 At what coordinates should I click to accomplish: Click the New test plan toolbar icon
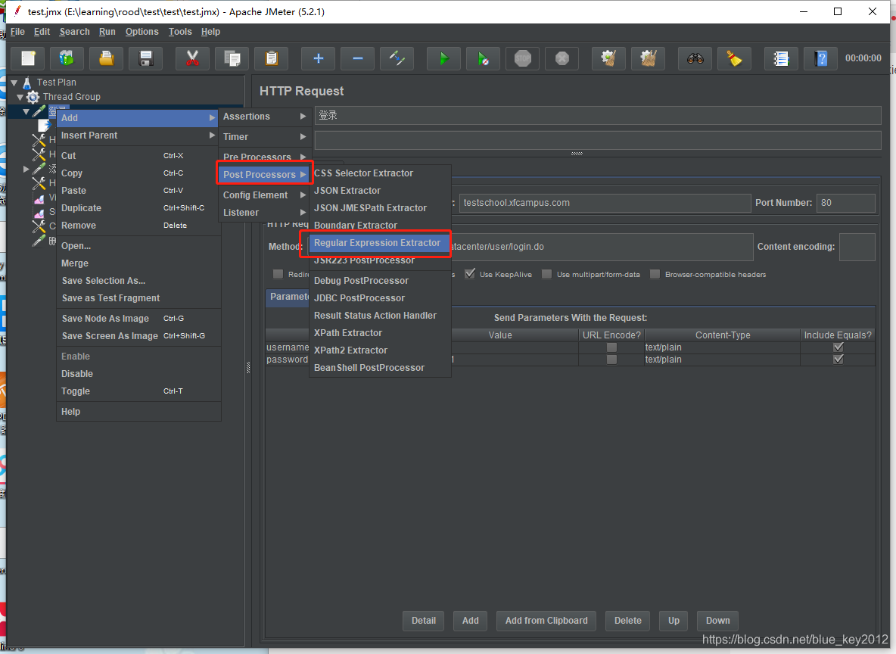pos(28,58)
